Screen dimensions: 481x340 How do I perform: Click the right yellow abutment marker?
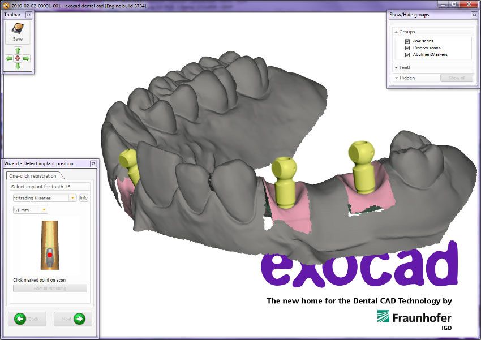point(362,167)
